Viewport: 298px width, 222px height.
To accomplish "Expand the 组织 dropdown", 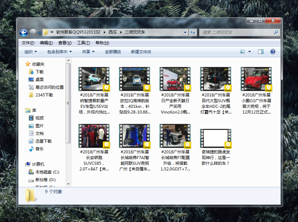I will click(x=31, y=52).
